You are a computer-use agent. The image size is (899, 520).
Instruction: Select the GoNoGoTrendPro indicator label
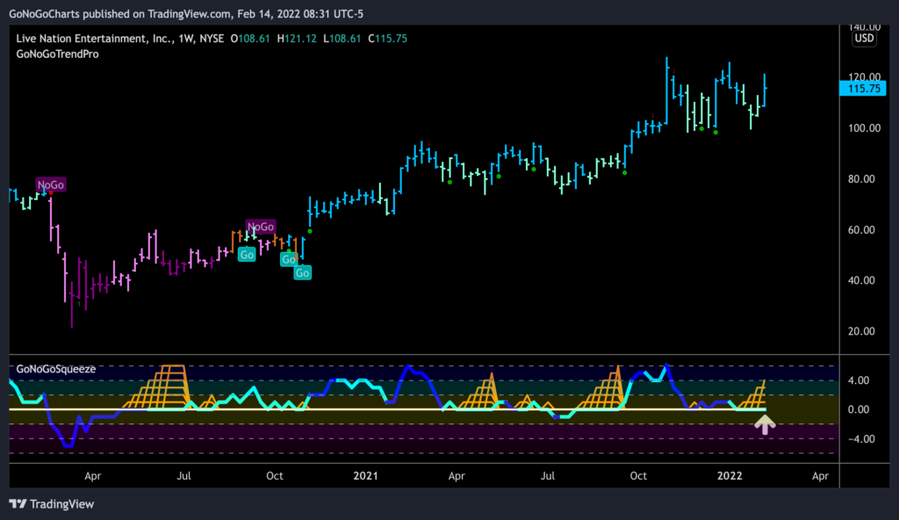[x=57, y=54]
